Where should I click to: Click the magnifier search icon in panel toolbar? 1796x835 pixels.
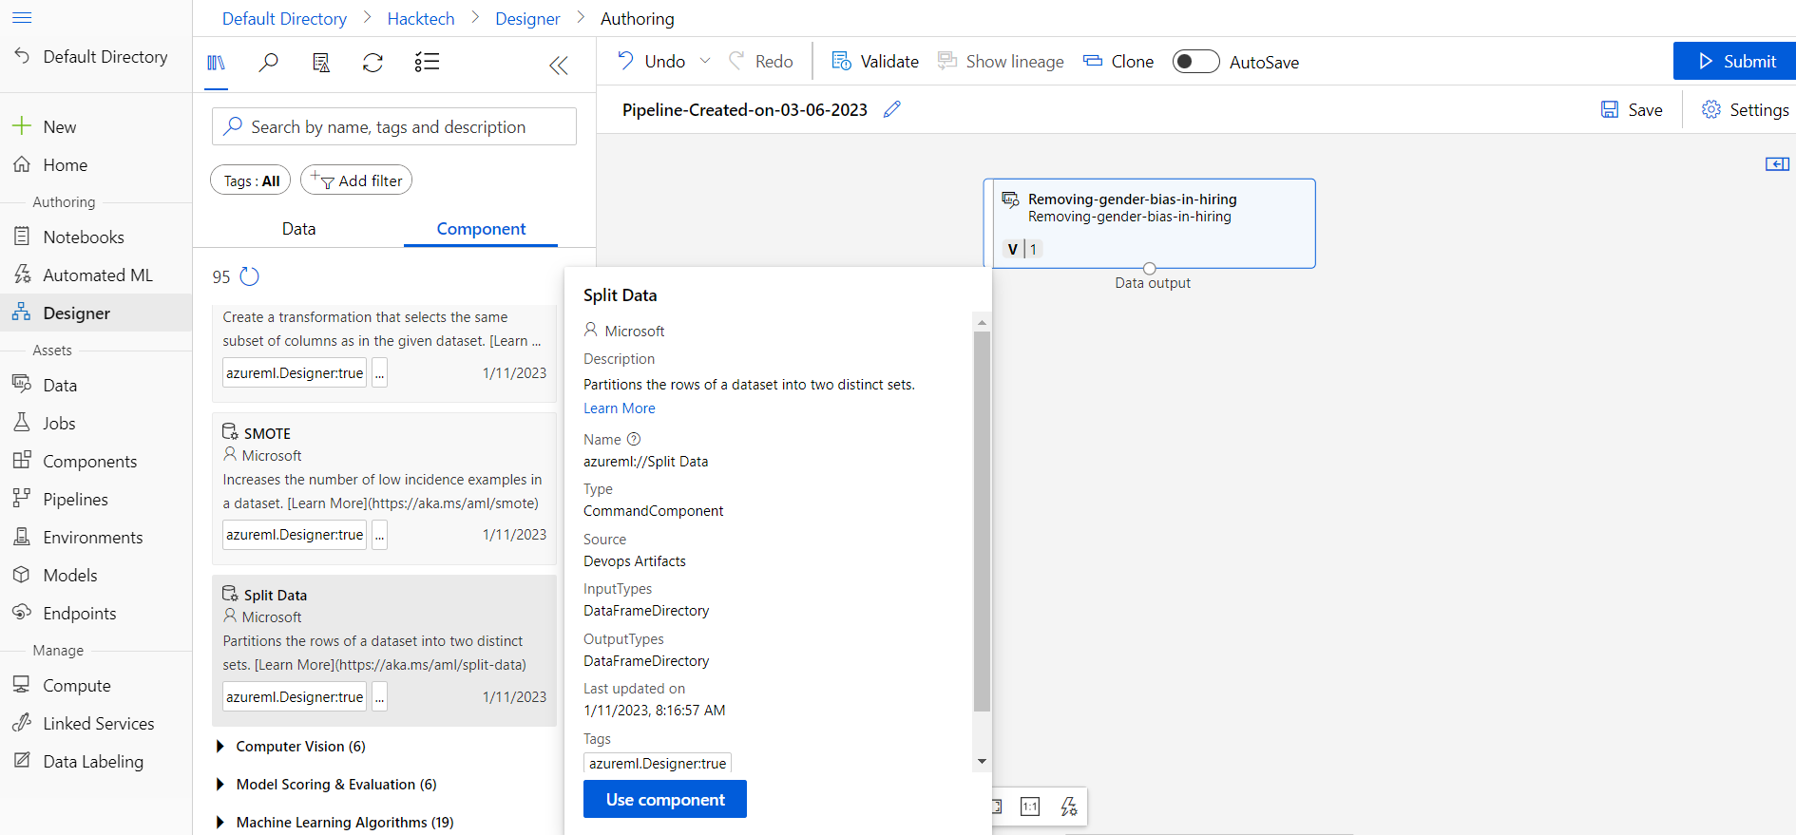point(269,63)
